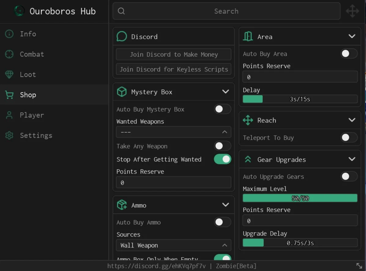
Task: Click the Info circle icon in sidebar
Action: click(x=9, y=34)
